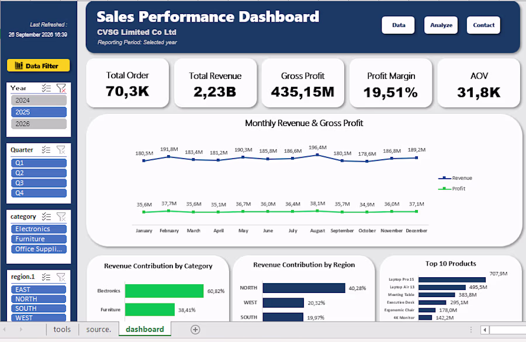Click the Profit Margin KPI card
Viewport: 526px width, 342px height.
391,83
